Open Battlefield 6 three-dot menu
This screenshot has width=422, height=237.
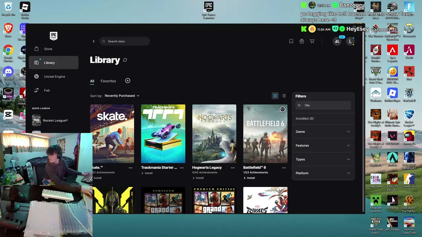(x=284, y=168)
